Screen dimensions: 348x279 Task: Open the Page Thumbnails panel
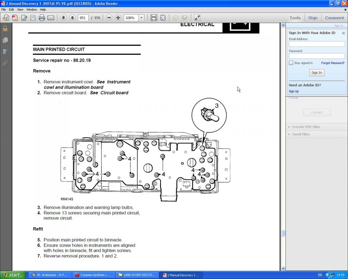[x=5, y=40]
